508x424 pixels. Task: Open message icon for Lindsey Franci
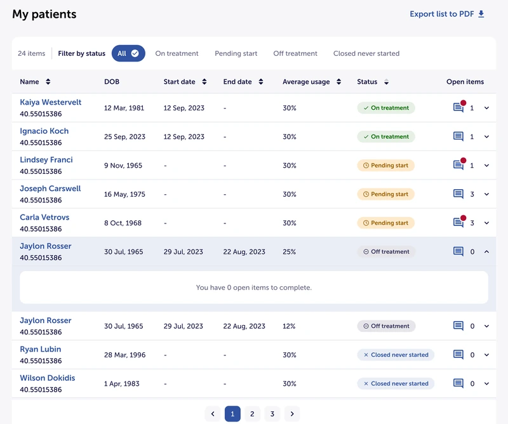point(458,165)
